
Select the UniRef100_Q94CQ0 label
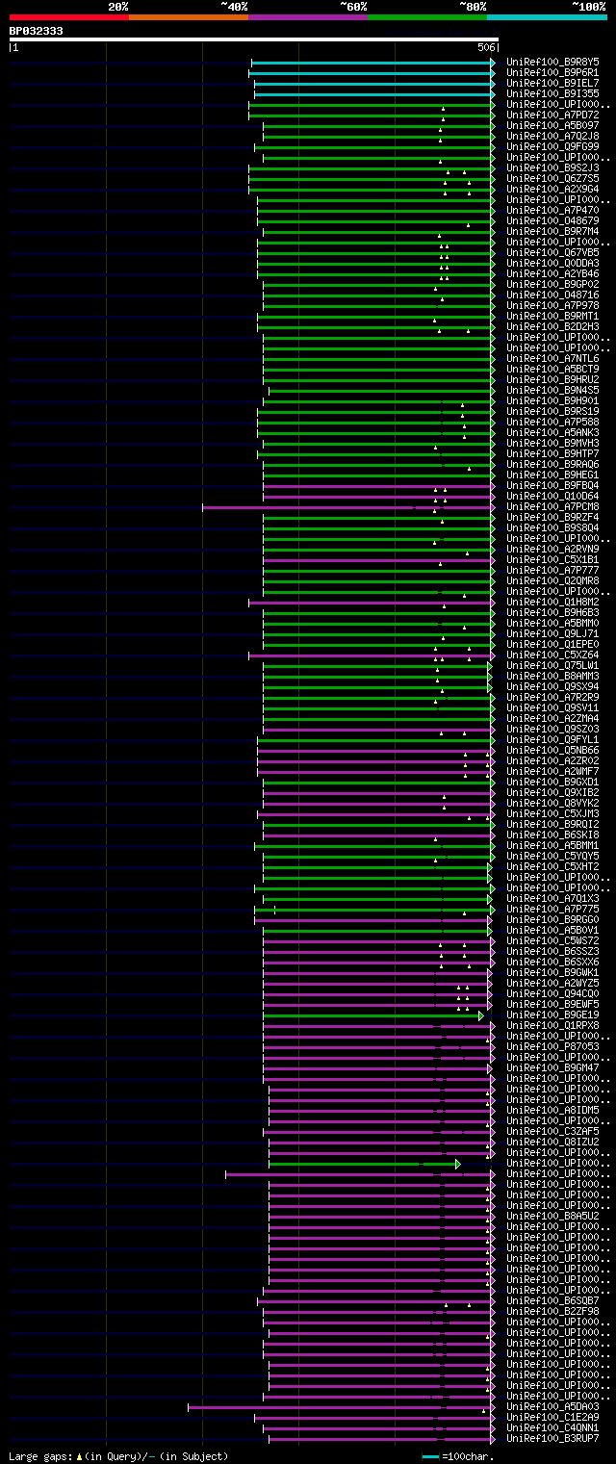click(552, 993)
